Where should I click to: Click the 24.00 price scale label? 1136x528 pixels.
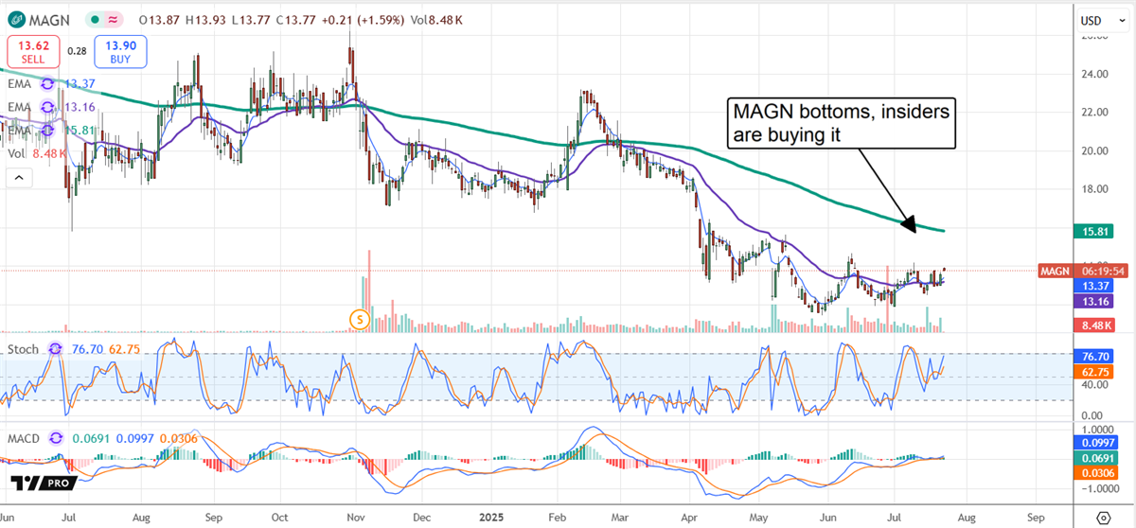1094,74
